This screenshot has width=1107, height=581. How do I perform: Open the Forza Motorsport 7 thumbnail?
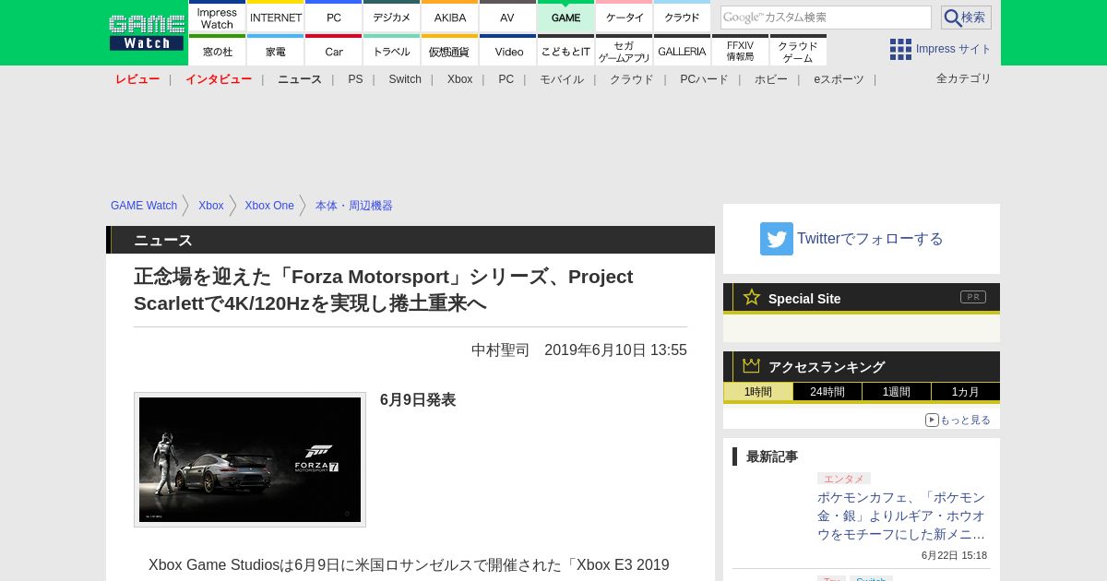pyautogui.click(x=250, y=459)
